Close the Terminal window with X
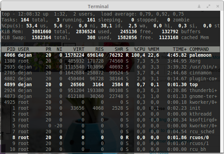224x154 pixels. coord(218,6)
